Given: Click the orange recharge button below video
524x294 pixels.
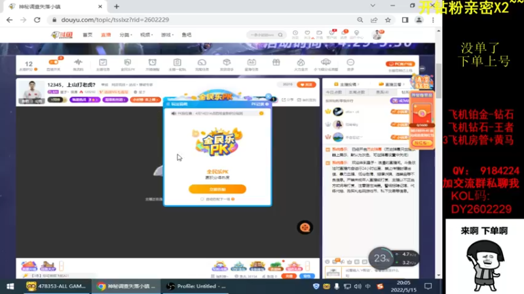Looking at the screenshot, I should pyautogui.click(x=289, y=276).
